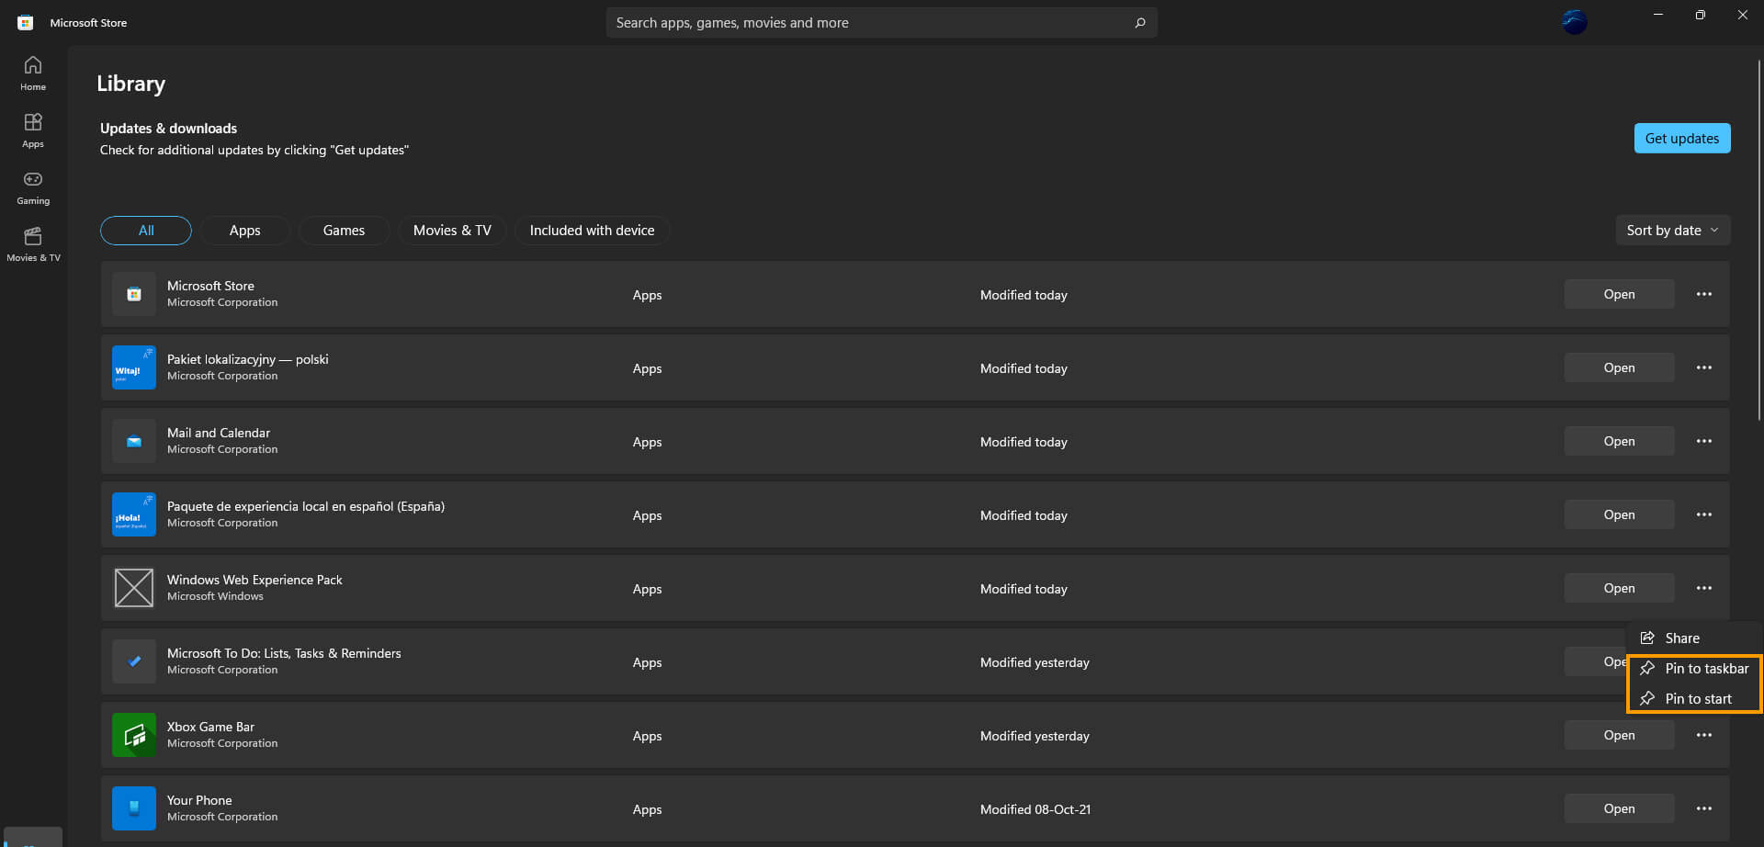
Task: Open more options for Your Phone
Action: 1704,808
